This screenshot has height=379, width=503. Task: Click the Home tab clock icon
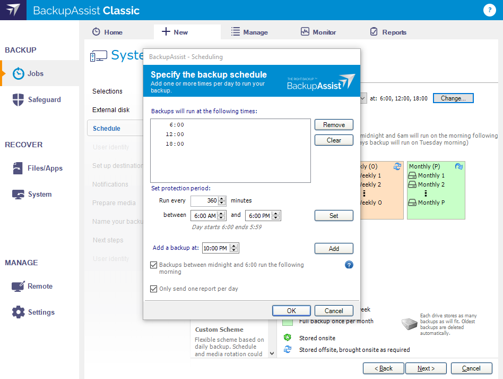(x=96, y=32)
